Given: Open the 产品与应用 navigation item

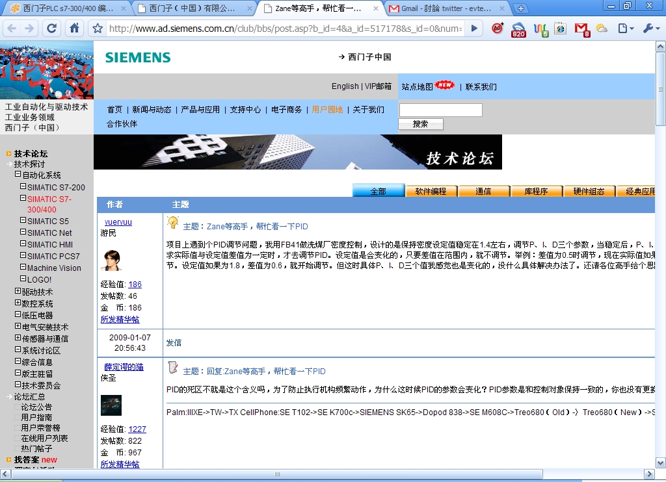Looking at the screenshot, I should coord(200,110).
